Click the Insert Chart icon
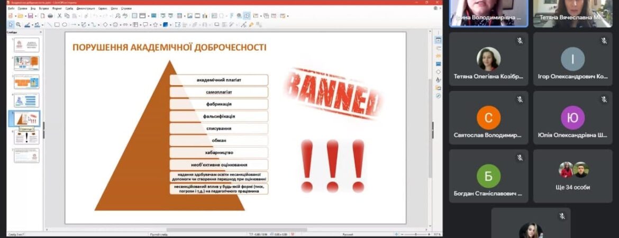Screen dimensions: 619x238 [x=205, y=16]
